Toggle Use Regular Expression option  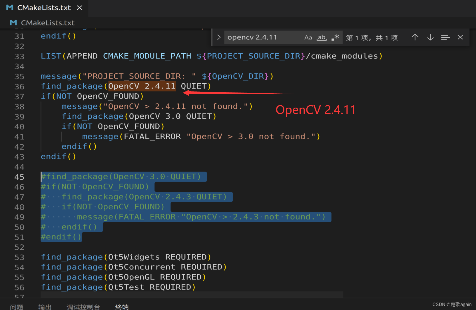tap(335, 37)
